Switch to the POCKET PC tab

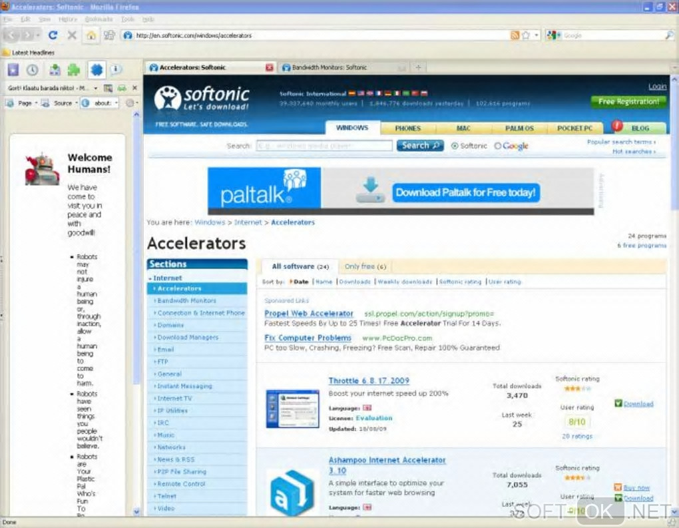[x=574, y=129]
